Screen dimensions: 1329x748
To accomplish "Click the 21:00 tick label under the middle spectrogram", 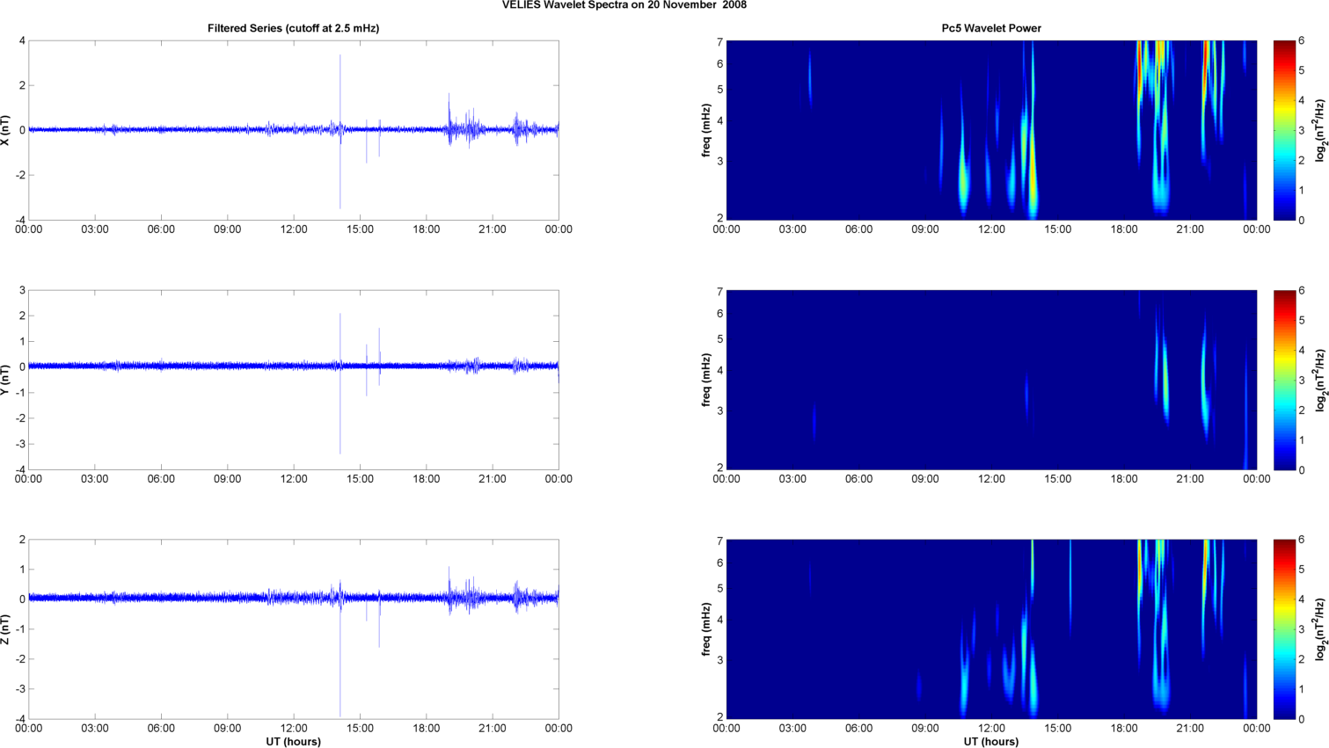I will (x=1190, y=479).
